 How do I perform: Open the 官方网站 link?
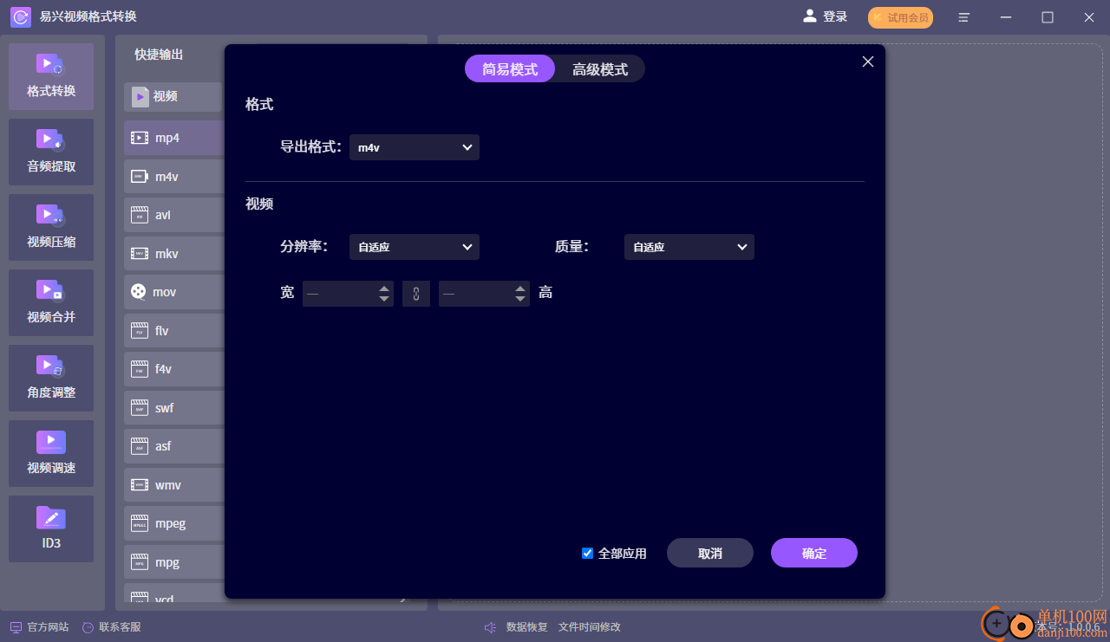pyautogui.click(x=39, y=627)
